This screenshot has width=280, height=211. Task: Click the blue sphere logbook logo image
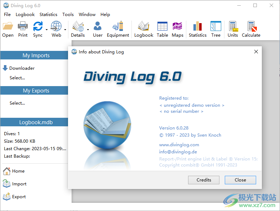[x=107, y=125]
